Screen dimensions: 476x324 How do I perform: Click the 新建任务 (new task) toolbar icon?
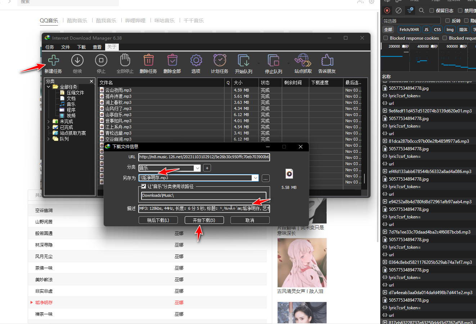(53, 60)
